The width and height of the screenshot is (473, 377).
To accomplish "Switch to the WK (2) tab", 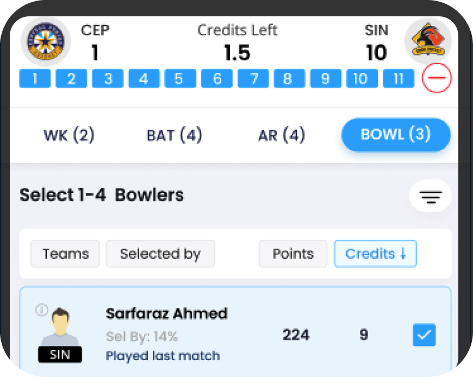I will click(x=69, y=134).
